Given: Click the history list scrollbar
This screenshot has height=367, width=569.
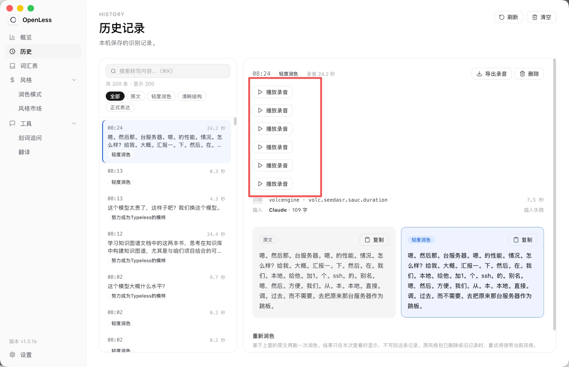Looking at the screenshot, I should click(235, 121).
